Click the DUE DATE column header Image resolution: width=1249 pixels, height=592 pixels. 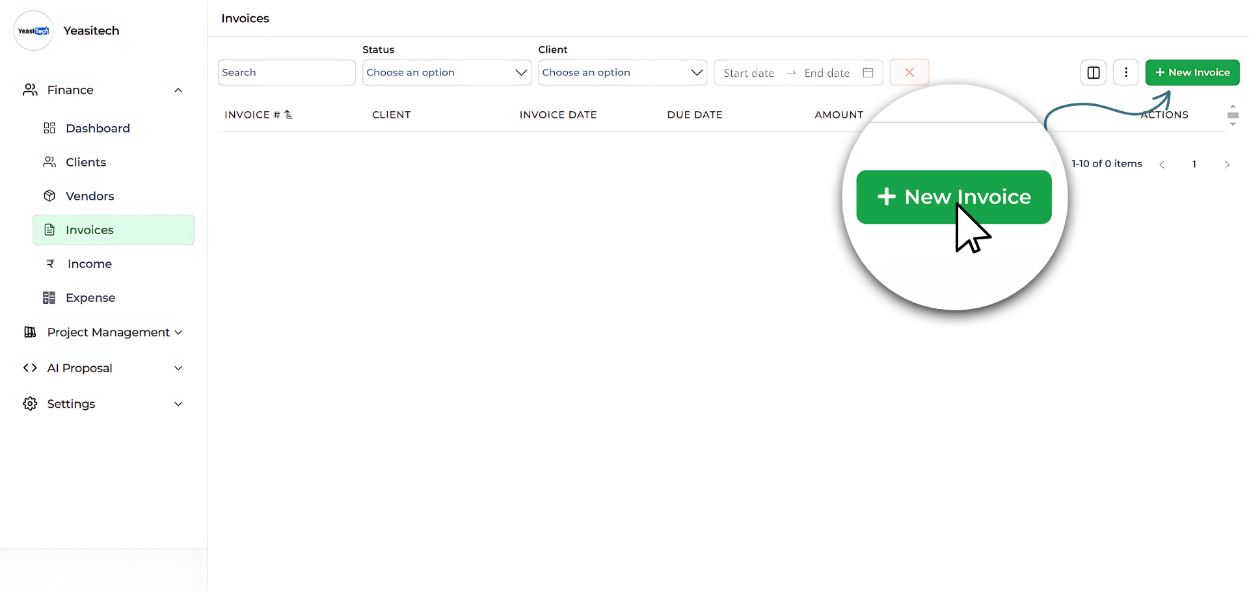[695, 114]
